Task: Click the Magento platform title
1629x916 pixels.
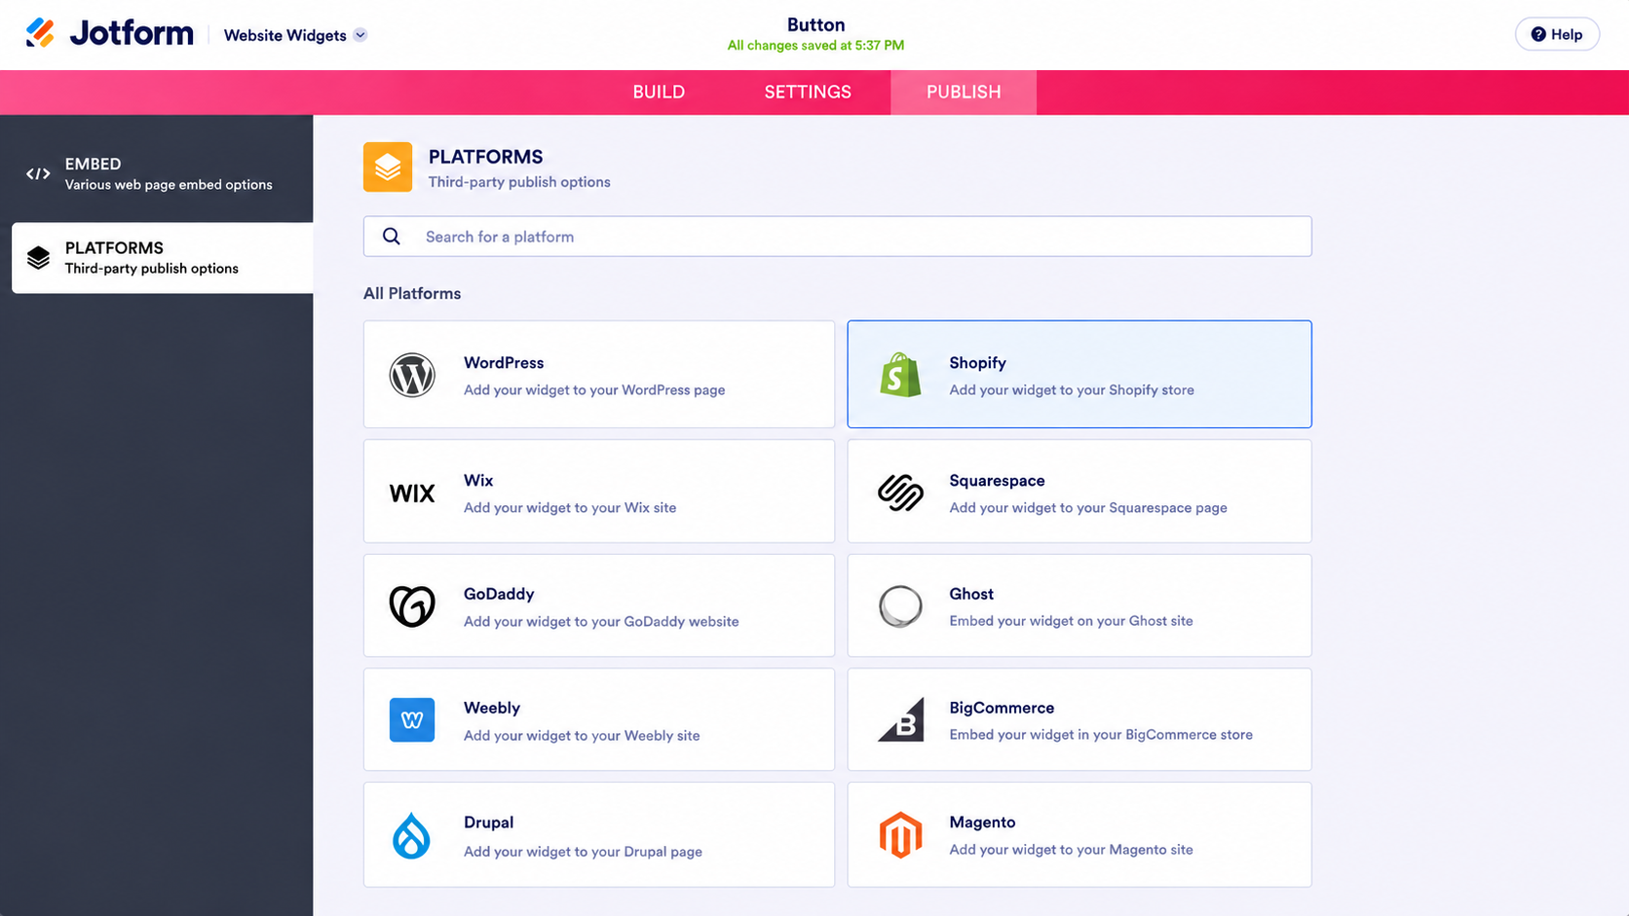Action: coord(982,823)
